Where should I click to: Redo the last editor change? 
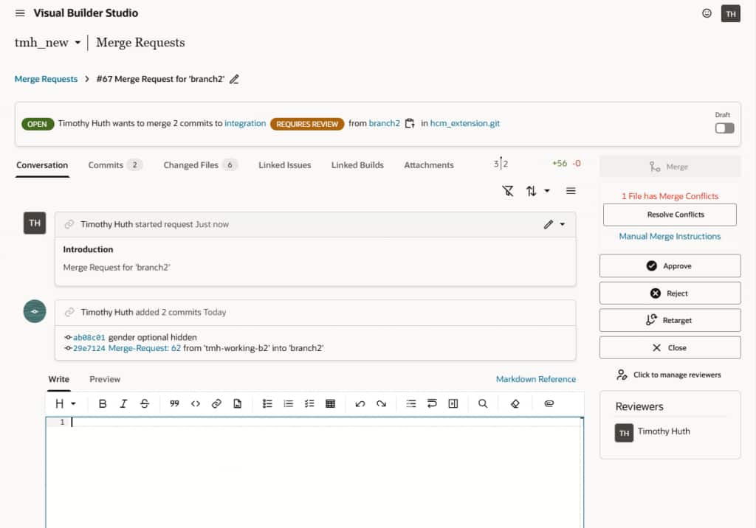[x=382, y=403]
